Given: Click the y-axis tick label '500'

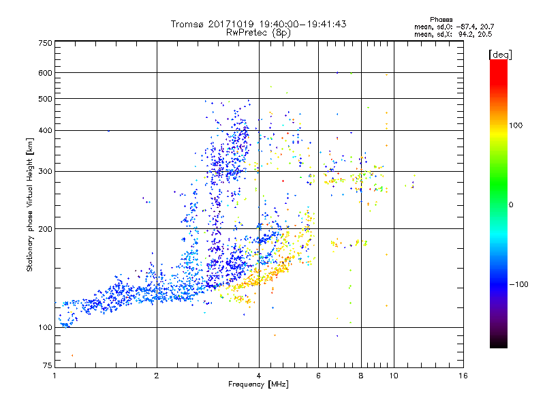Looking at the screenshot, I should 45,99.
